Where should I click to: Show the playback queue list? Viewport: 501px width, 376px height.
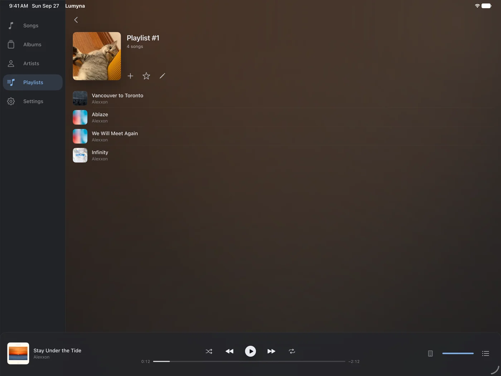point(486,353)
